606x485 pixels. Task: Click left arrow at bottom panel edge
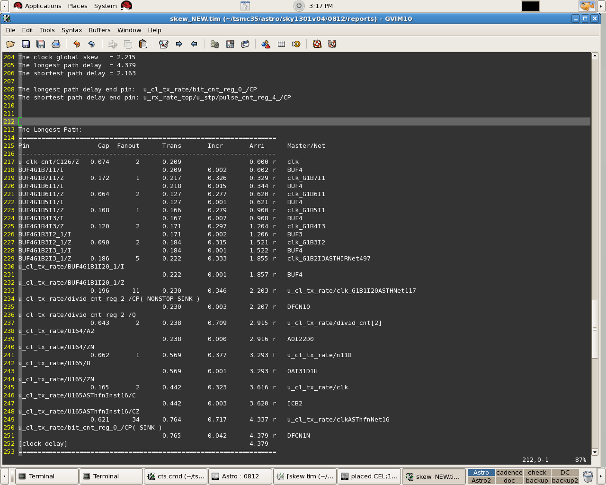[x=5, y=476]
